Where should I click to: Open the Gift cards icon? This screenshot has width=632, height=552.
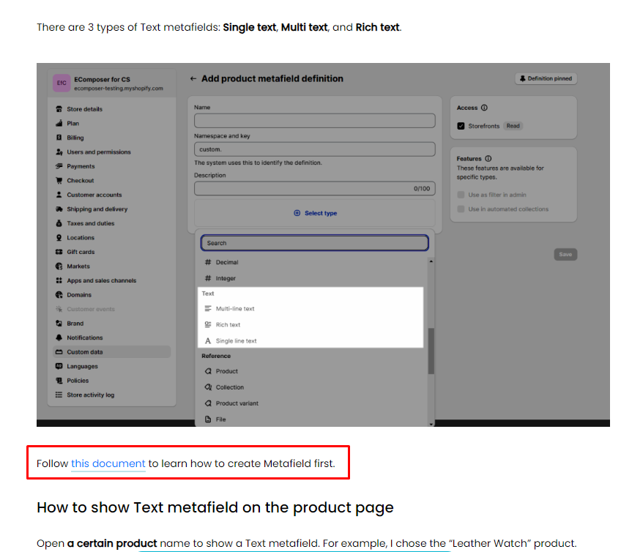click(59, 252)
